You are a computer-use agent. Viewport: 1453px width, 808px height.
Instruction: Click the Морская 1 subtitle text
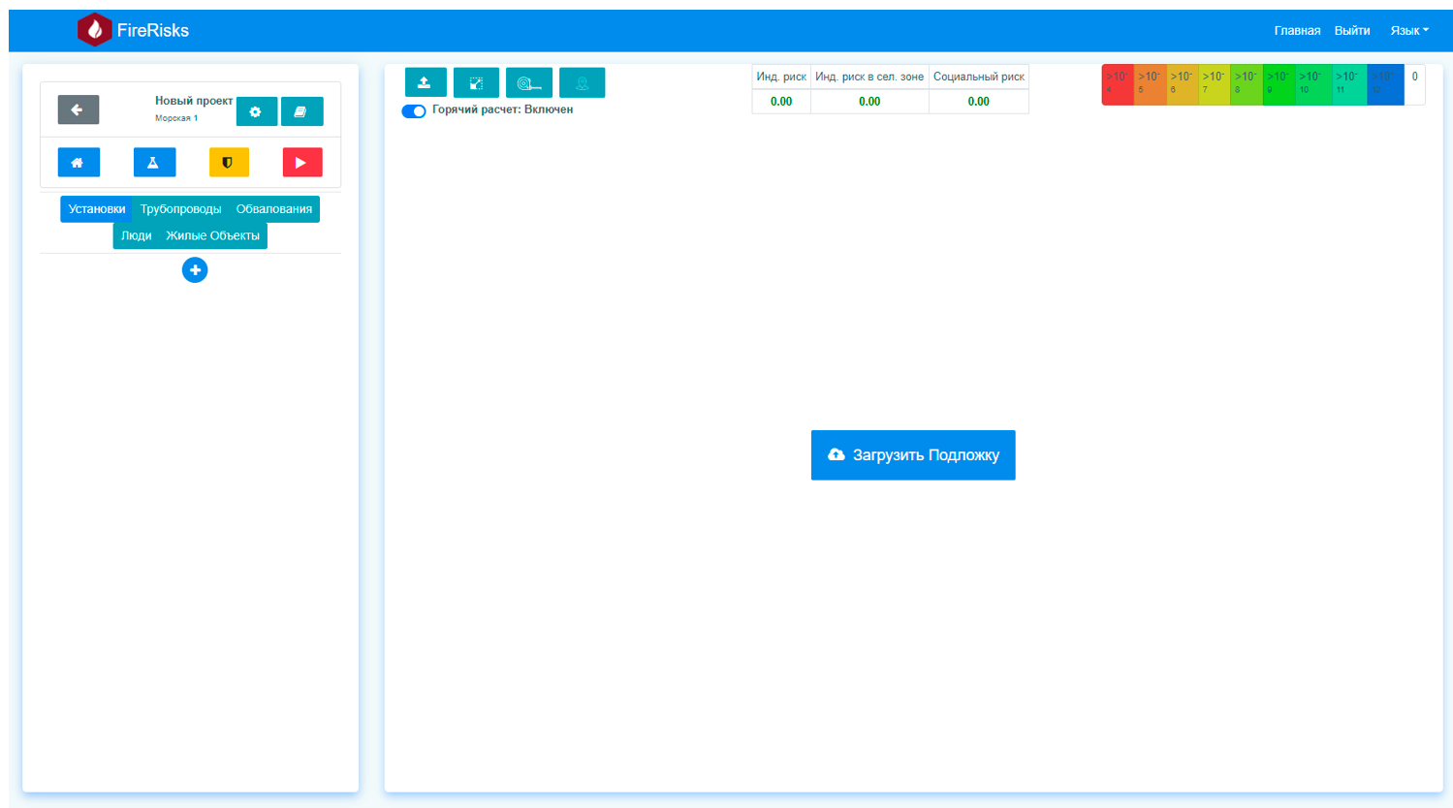coord(176,118)
